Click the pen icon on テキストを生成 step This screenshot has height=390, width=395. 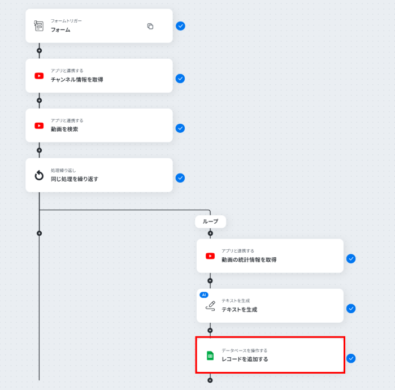point(210,305)
